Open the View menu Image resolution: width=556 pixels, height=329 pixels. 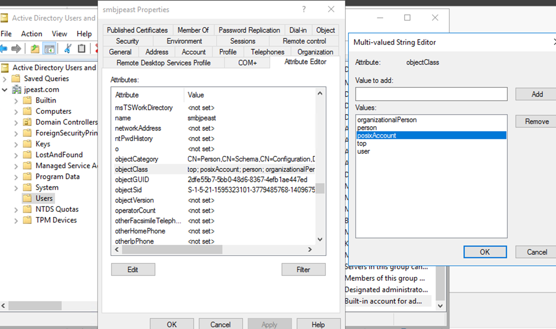tap(59, 34)
